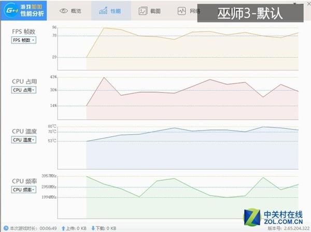Open the CPU 频率 dropdown
The image size is (311, 232).
point(24,190)
